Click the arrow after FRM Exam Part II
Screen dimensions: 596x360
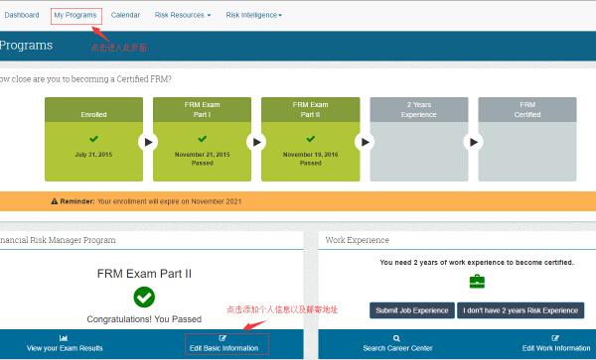[x=365, y=142]
